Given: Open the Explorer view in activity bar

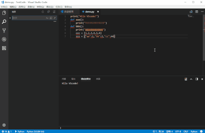Looking at the screenshot, I should [x=4, y=13].
